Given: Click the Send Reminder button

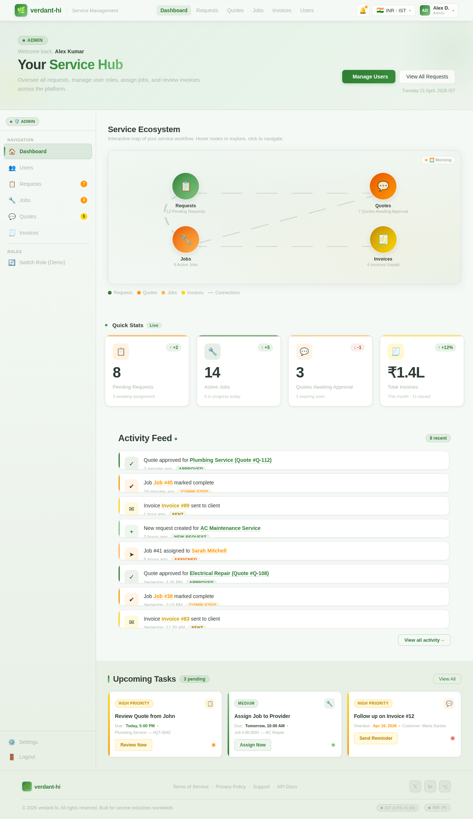Looking at the screenshot, I should coord(376,738).
